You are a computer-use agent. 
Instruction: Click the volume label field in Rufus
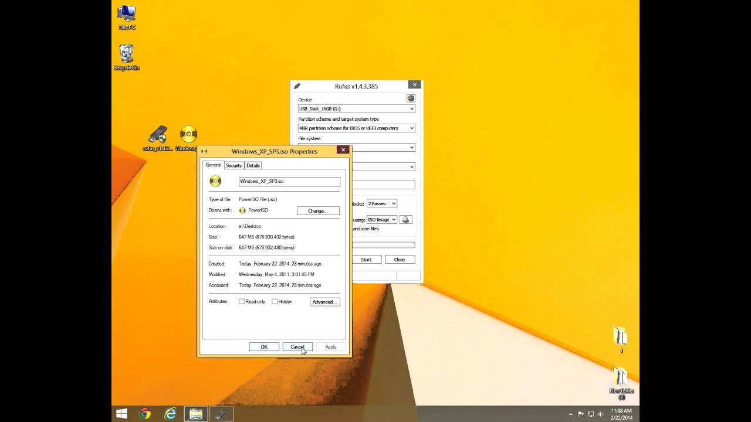coord(384,185)
